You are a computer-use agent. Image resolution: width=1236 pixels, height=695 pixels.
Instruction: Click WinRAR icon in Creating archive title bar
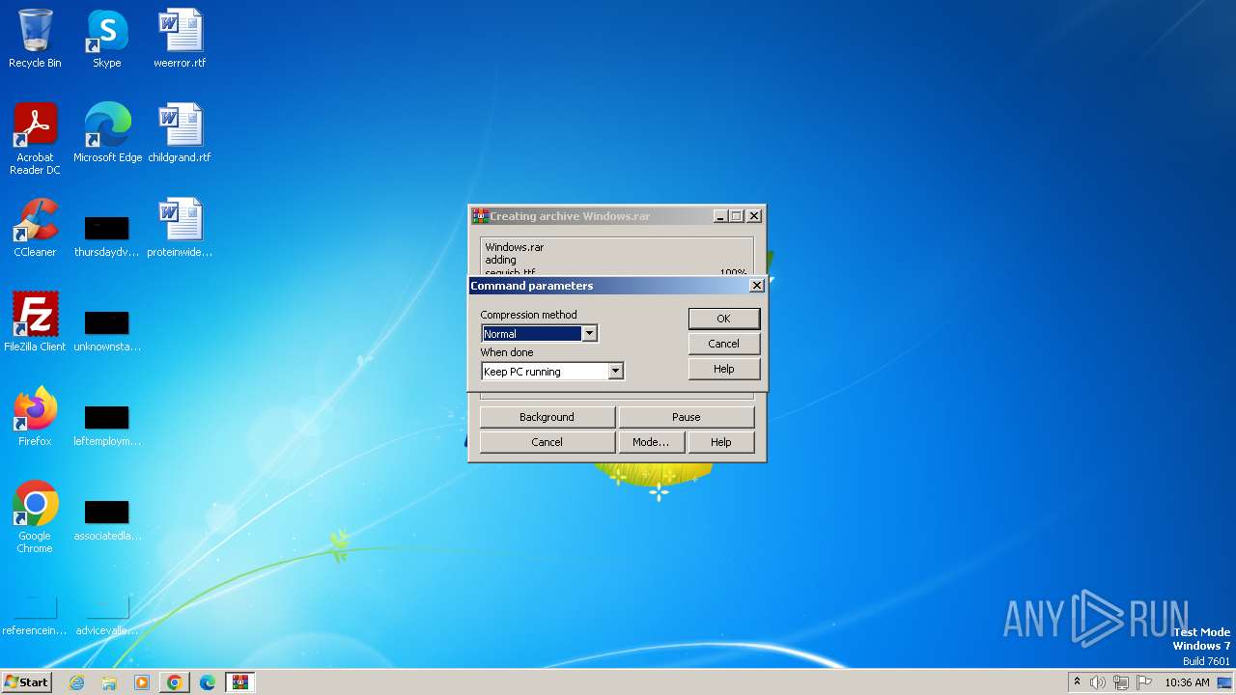(x=479, y=216)
